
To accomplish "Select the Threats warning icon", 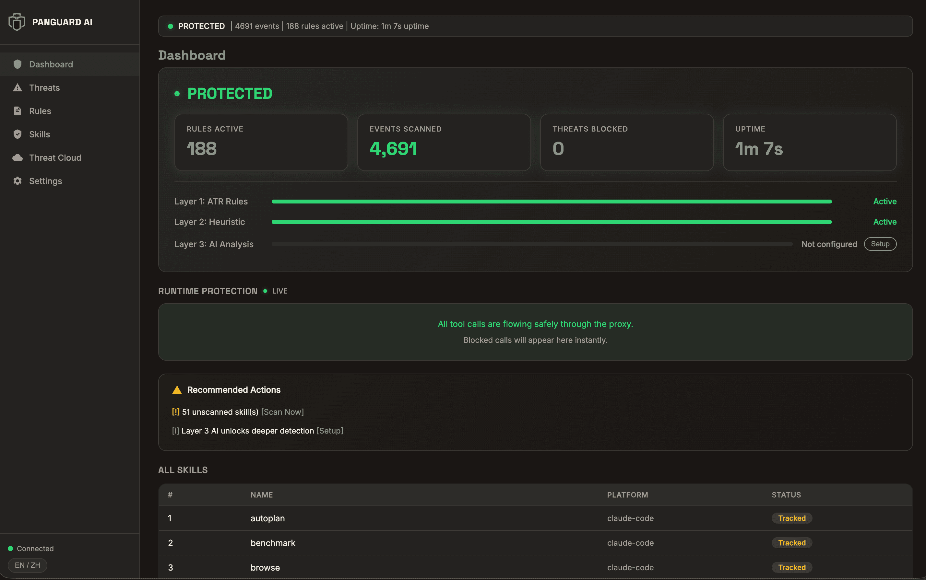I will point(18,87).
